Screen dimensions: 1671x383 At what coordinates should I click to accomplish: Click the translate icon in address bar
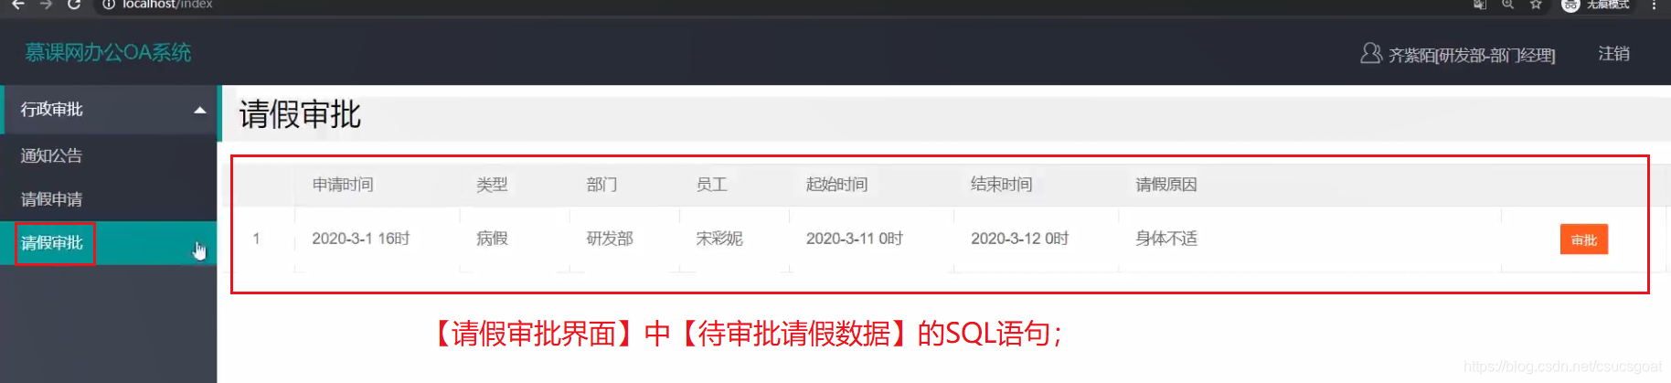coord(1480,5)
